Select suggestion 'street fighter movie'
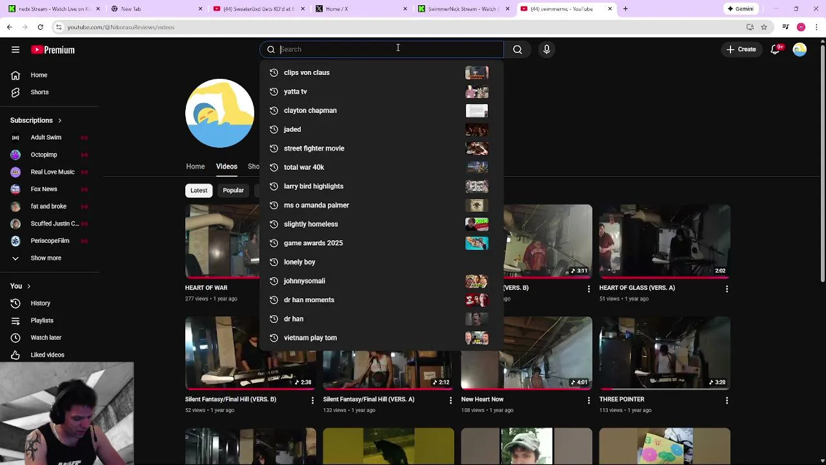 pyautogui.click(x=381, y=148)
